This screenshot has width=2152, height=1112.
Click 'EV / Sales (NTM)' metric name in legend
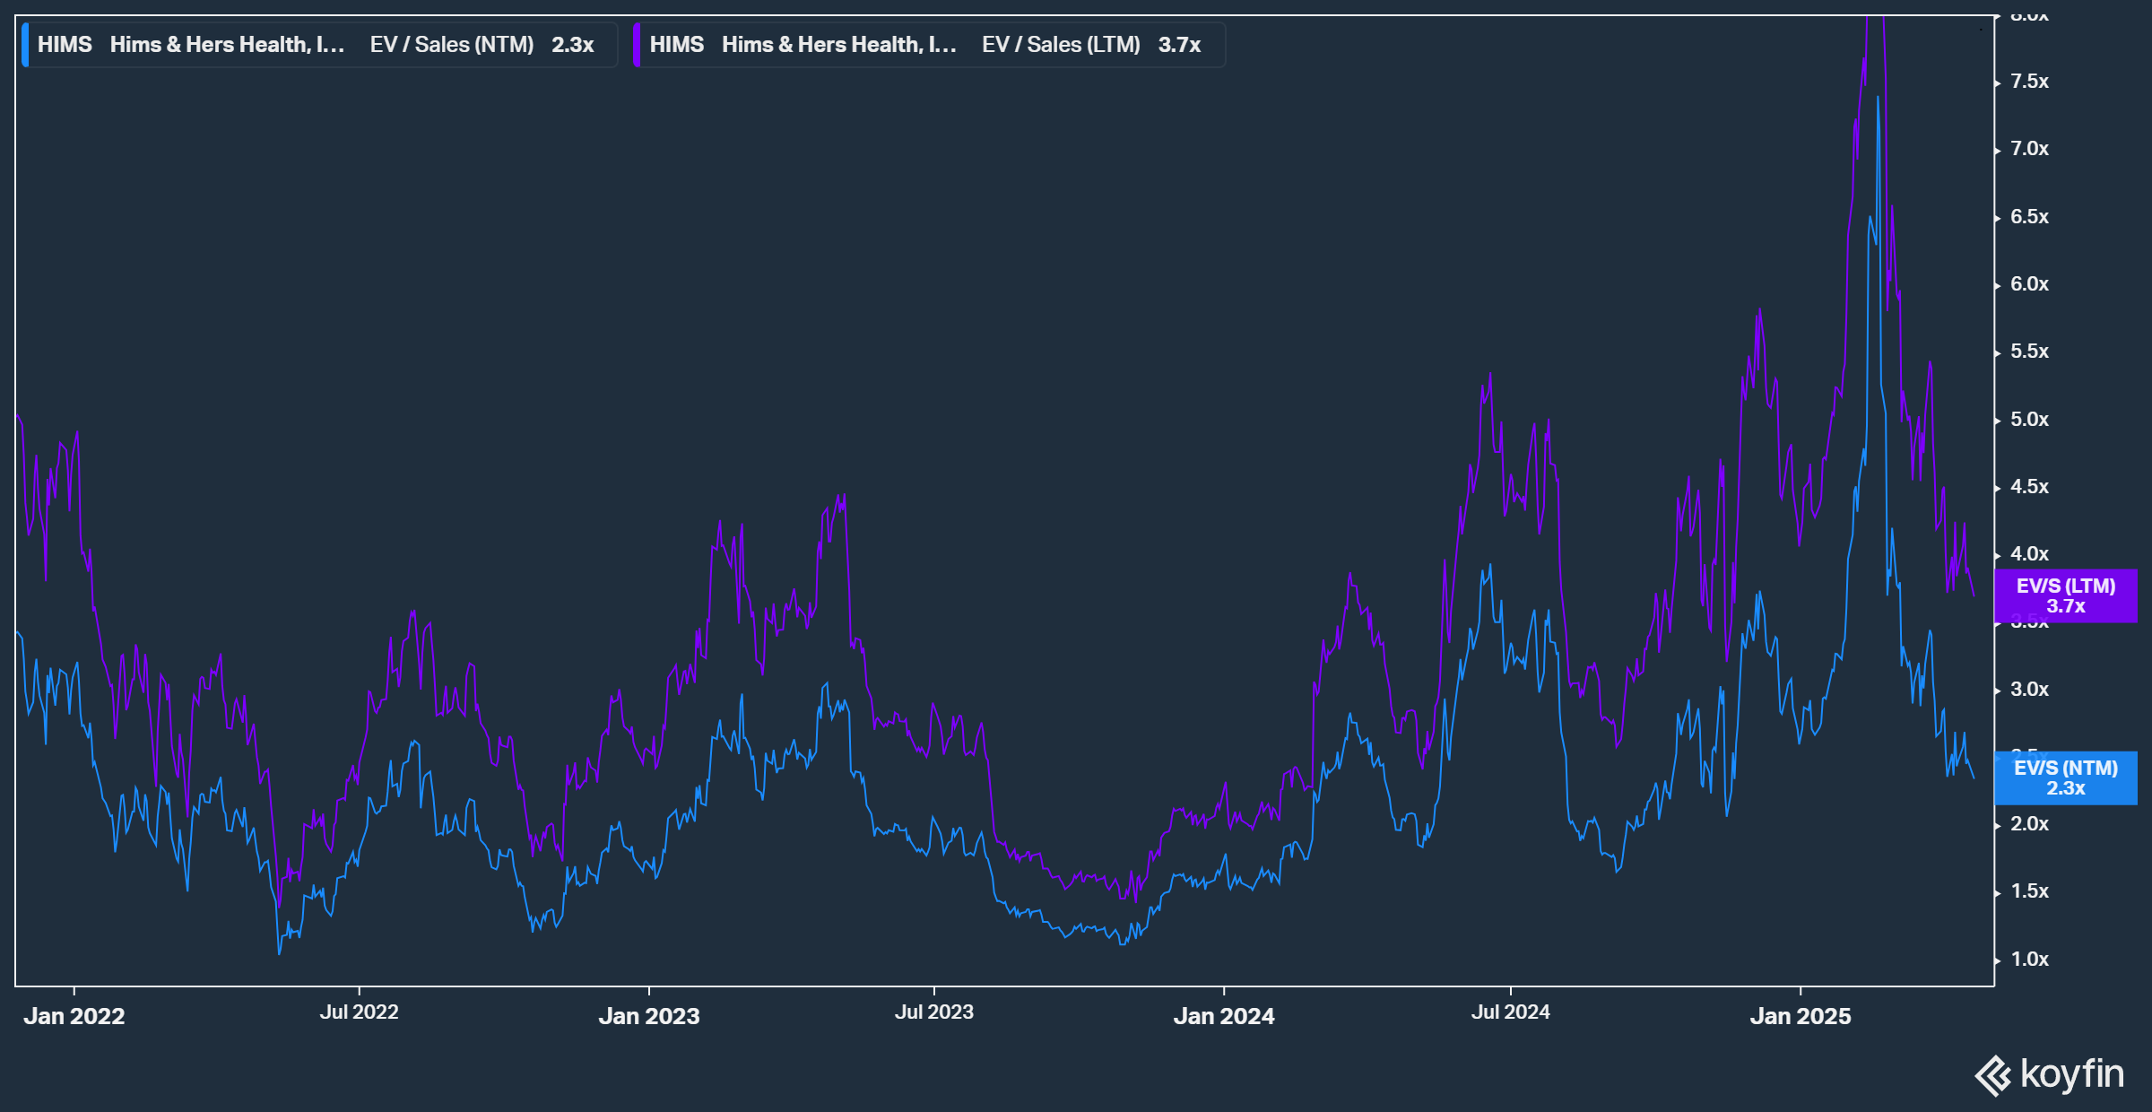[x=452, y=45]
